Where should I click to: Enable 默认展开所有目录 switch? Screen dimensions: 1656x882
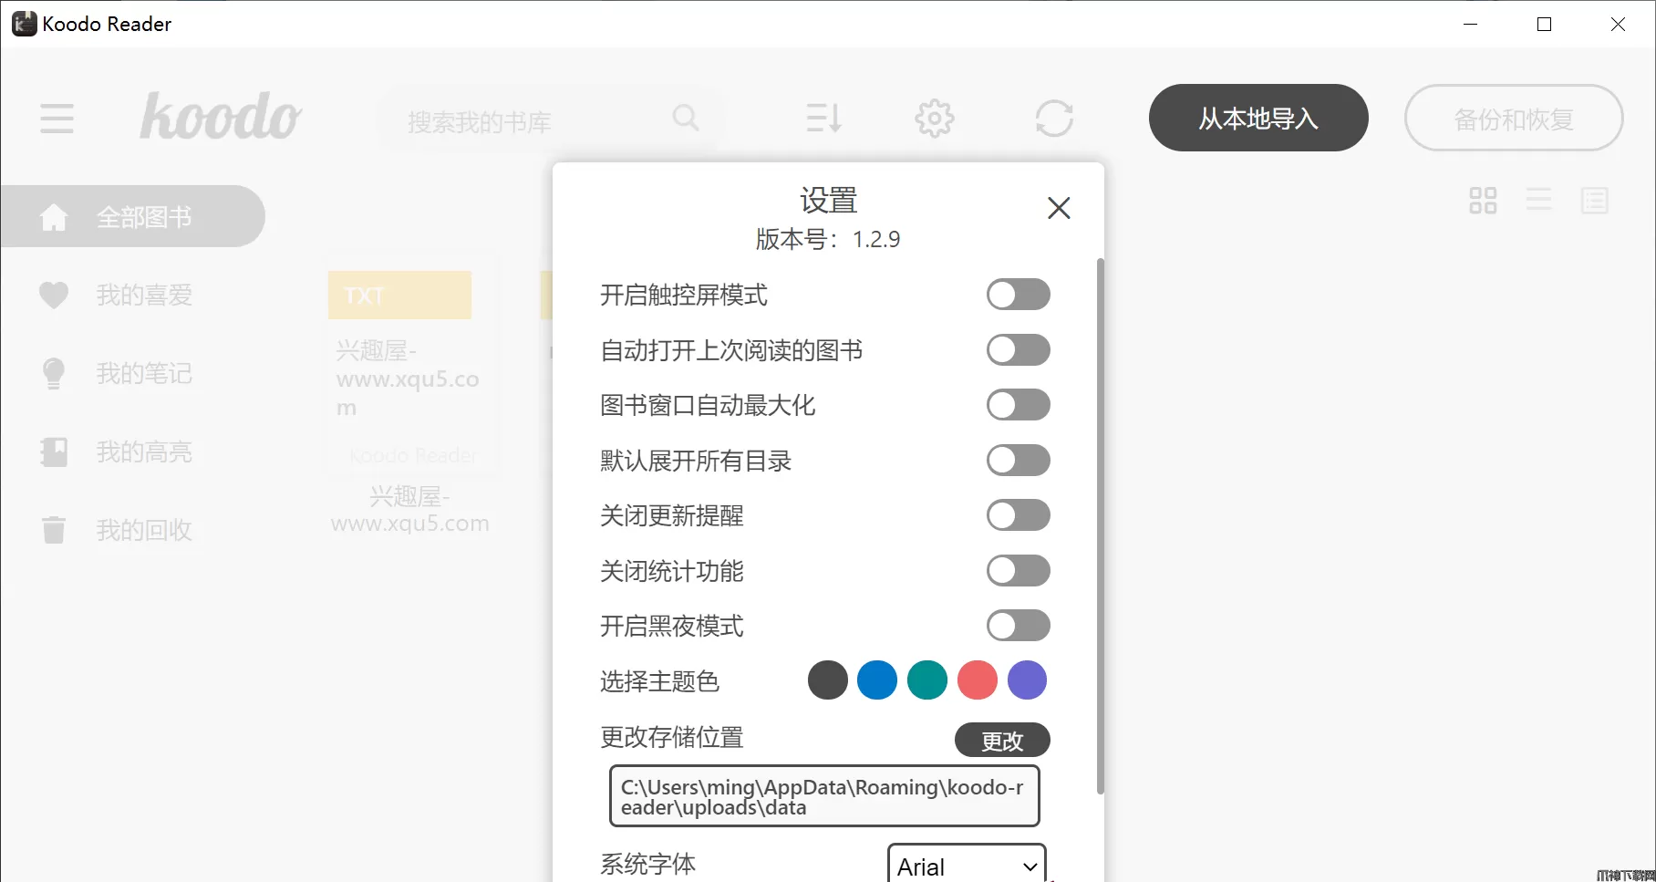click(1018, 461)
